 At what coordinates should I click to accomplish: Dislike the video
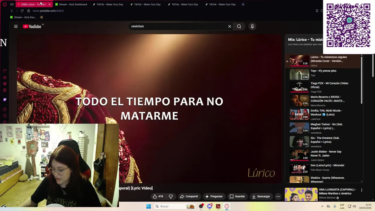point(171,196)
